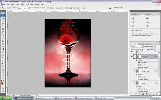Select the Slice tool
This screenshot has height=100, width=161.
click(3, 32)
